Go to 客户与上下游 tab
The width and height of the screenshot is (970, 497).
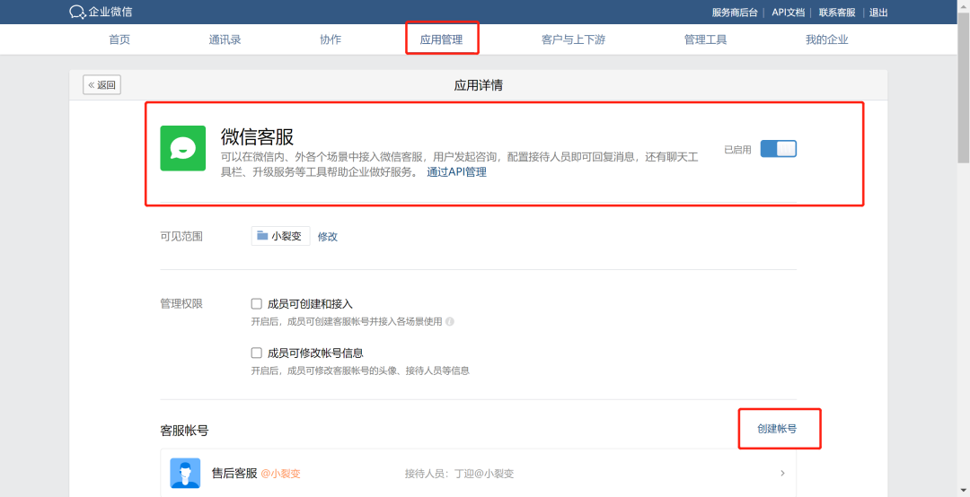point(573,39)
